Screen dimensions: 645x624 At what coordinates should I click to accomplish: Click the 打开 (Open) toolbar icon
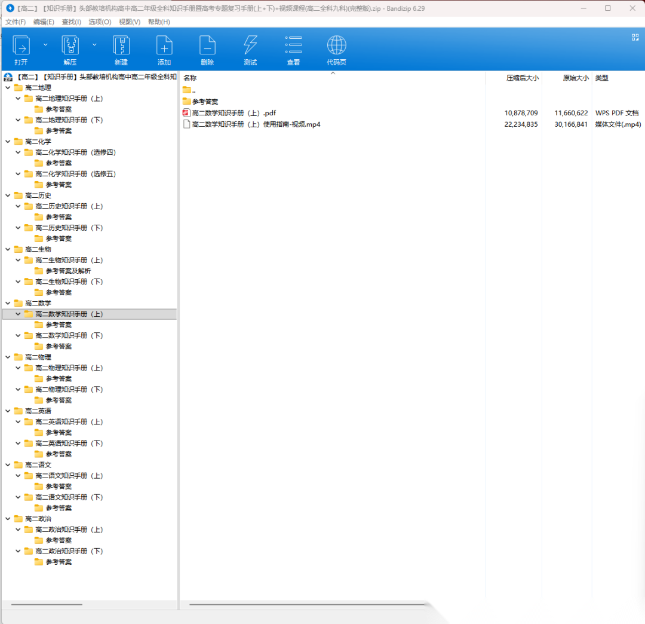tap(21, 47)
